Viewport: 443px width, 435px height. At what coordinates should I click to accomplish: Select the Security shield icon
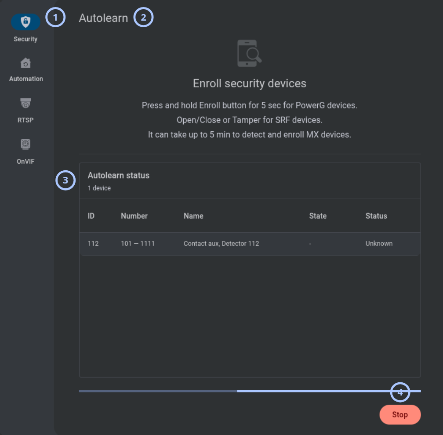(25, 22)
